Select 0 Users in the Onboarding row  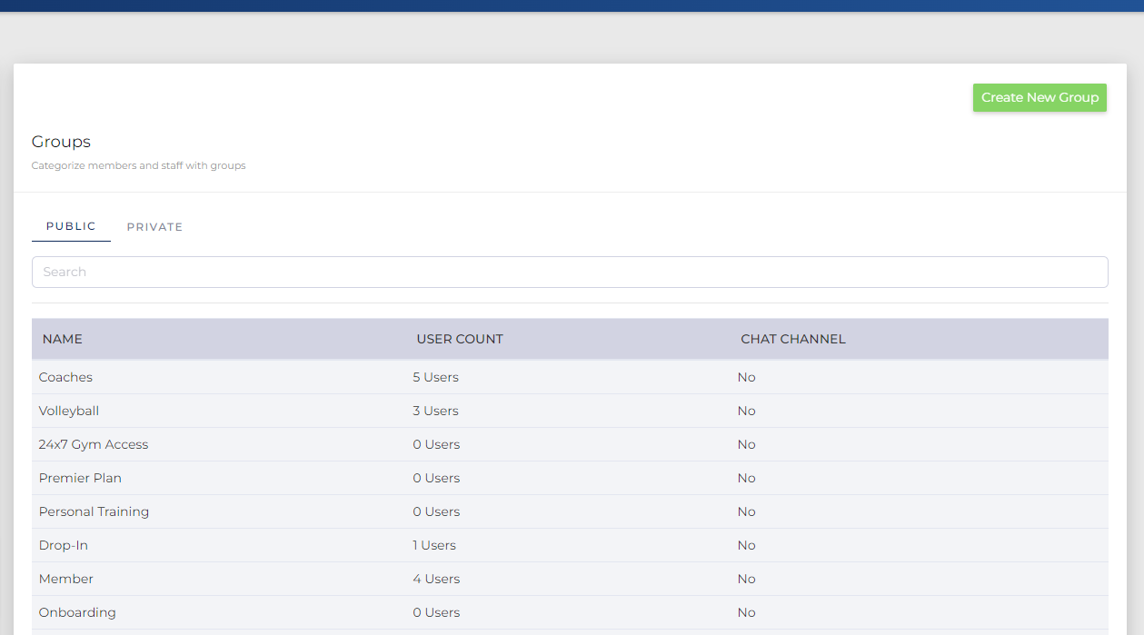coord(436,612)
